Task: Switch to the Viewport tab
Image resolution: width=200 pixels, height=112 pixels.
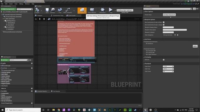Action: coord(40,16)
